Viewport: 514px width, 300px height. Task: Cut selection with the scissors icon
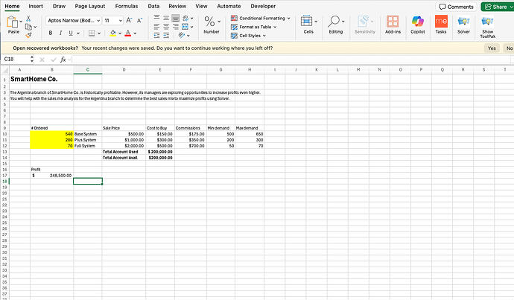pos(28,19)
